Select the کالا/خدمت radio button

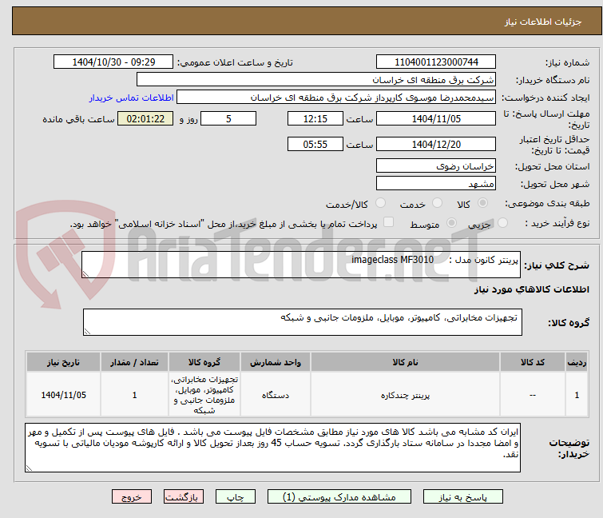380,203
